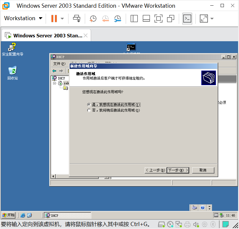Image resolution: width=239 pixels, height=229 pixels.
Task: Click the message log status icon
Action: (x=225, y=225)
